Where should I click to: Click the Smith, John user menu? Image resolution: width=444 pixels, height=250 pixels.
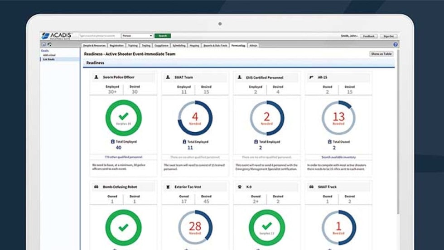pos(349,36)
